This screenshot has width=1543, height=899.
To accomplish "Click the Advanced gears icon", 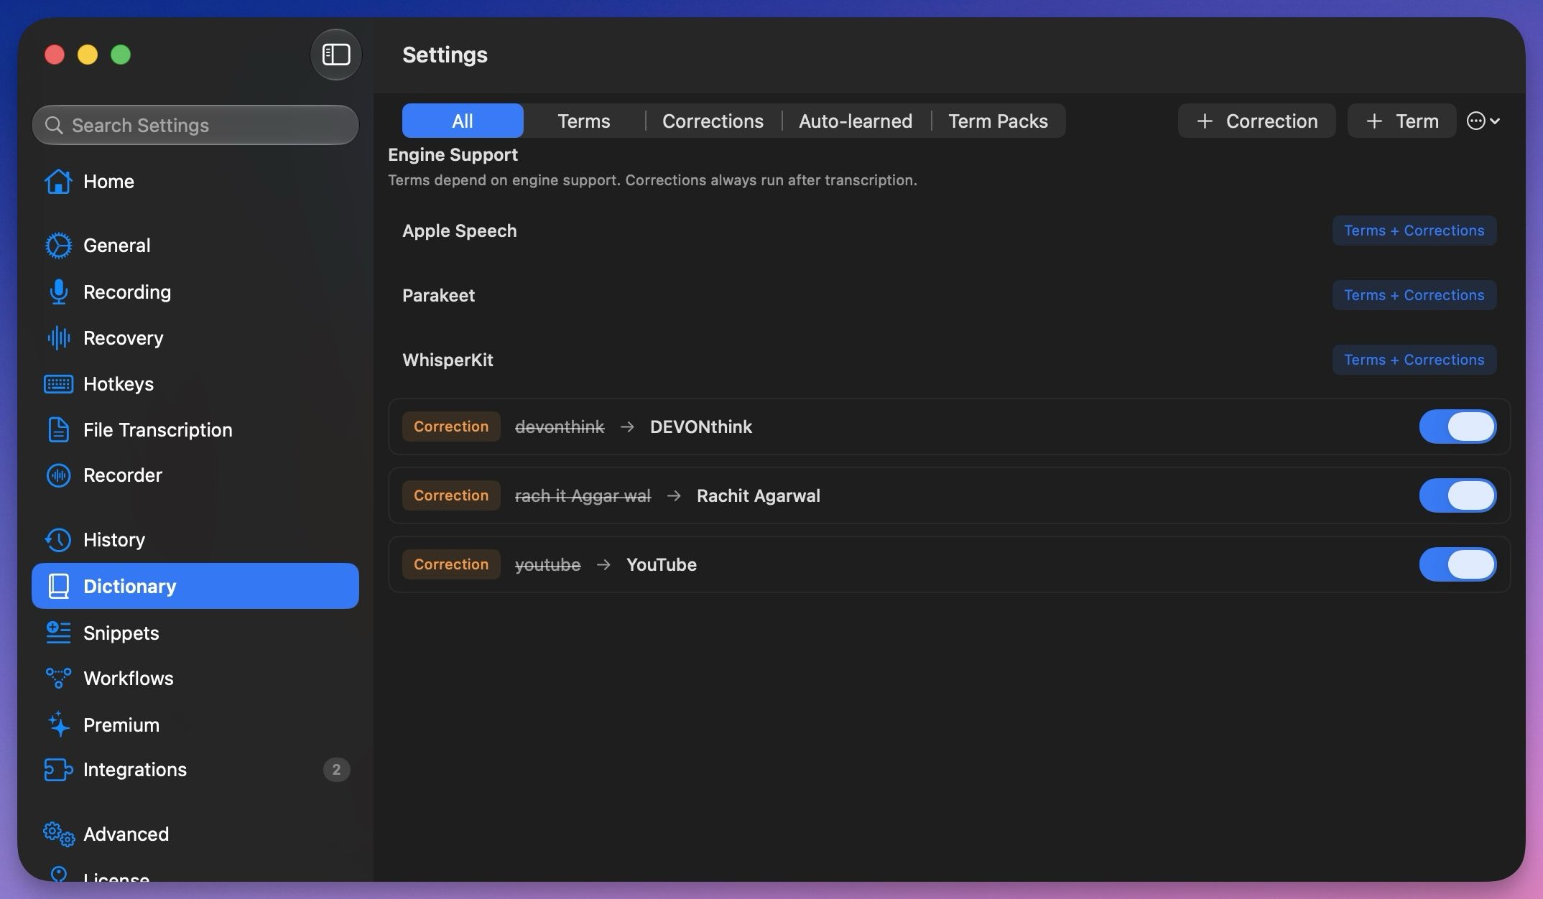I will [x=58, y=834].
